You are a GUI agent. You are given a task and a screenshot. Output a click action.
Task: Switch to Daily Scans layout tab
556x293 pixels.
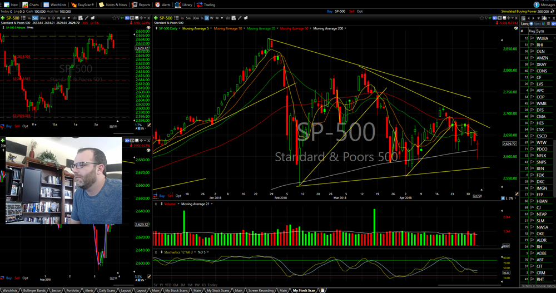click(x=107, y=291)
